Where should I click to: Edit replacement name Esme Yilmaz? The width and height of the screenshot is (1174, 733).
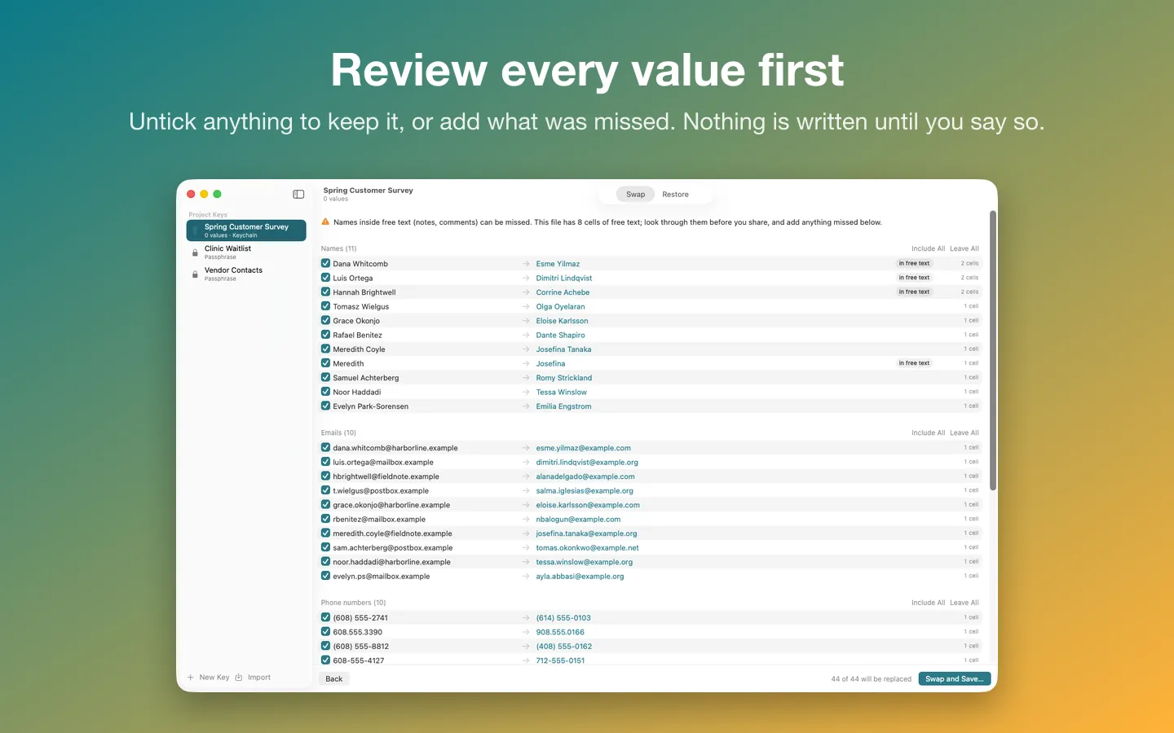coord(558,264)
